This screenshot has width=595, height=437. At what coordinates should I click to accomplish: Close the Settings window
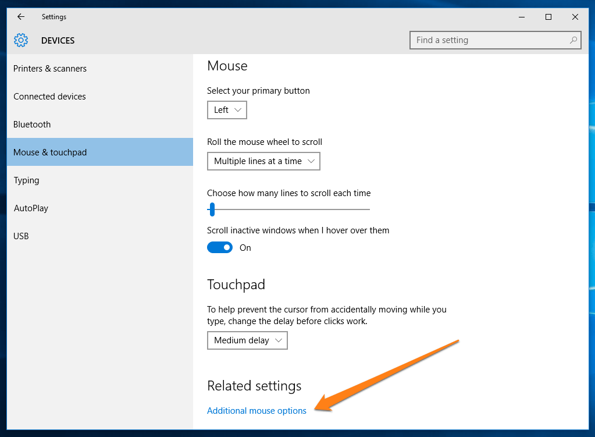575,17
